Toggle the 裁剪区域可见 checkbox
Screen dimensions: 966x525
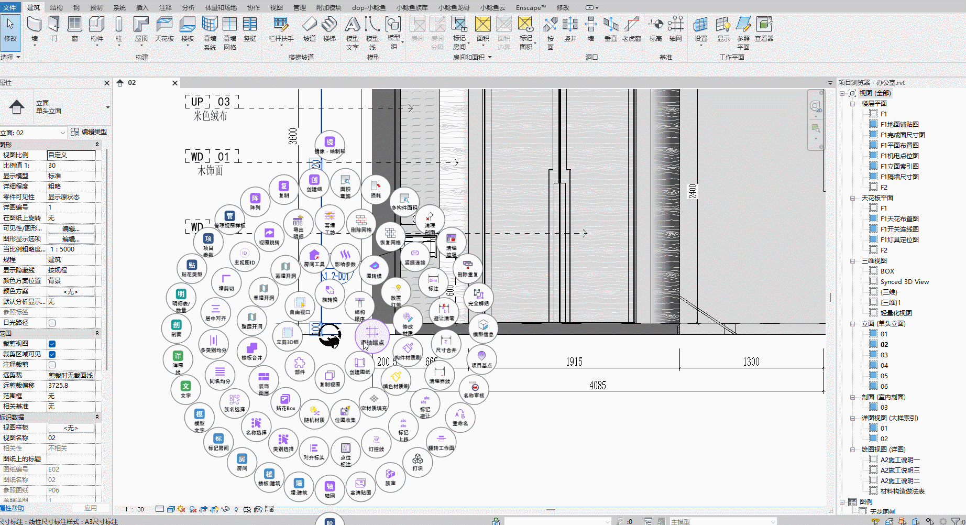pyautogui.click(x=52, y=354)
